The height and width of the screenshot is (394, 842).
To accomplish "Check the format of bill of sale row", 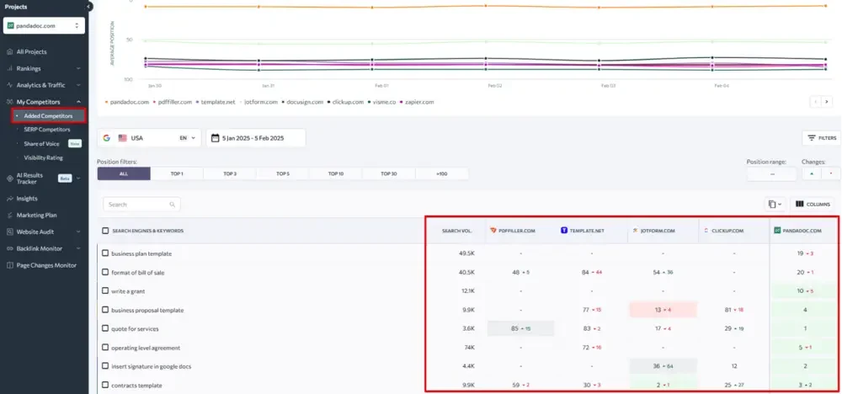I will click(105, 272).
